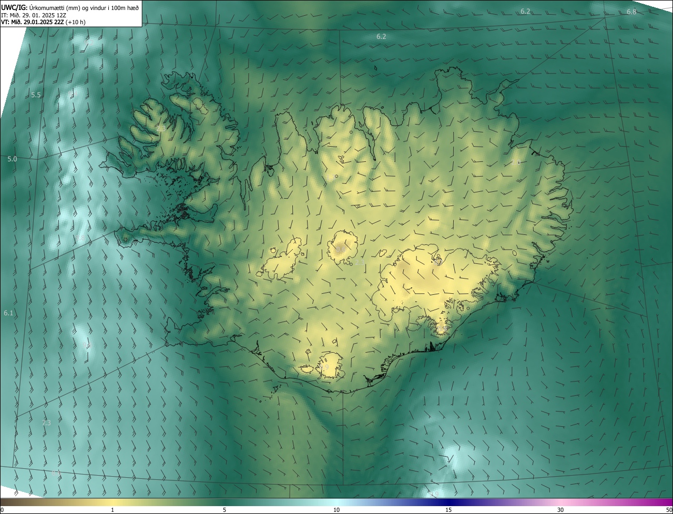Select the Langjökull glacier outline
The image size is (673, 514).
[281, 261]
